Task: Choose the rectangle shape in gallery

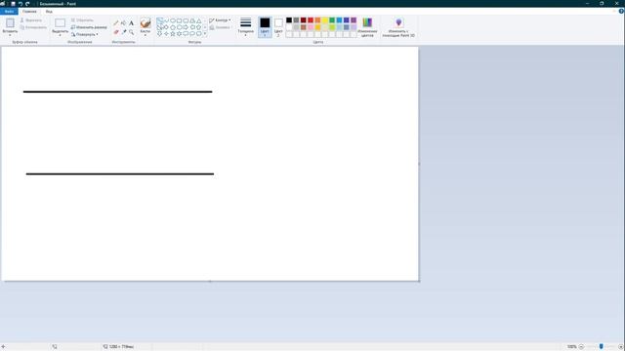Action: [x=180, y=20]
